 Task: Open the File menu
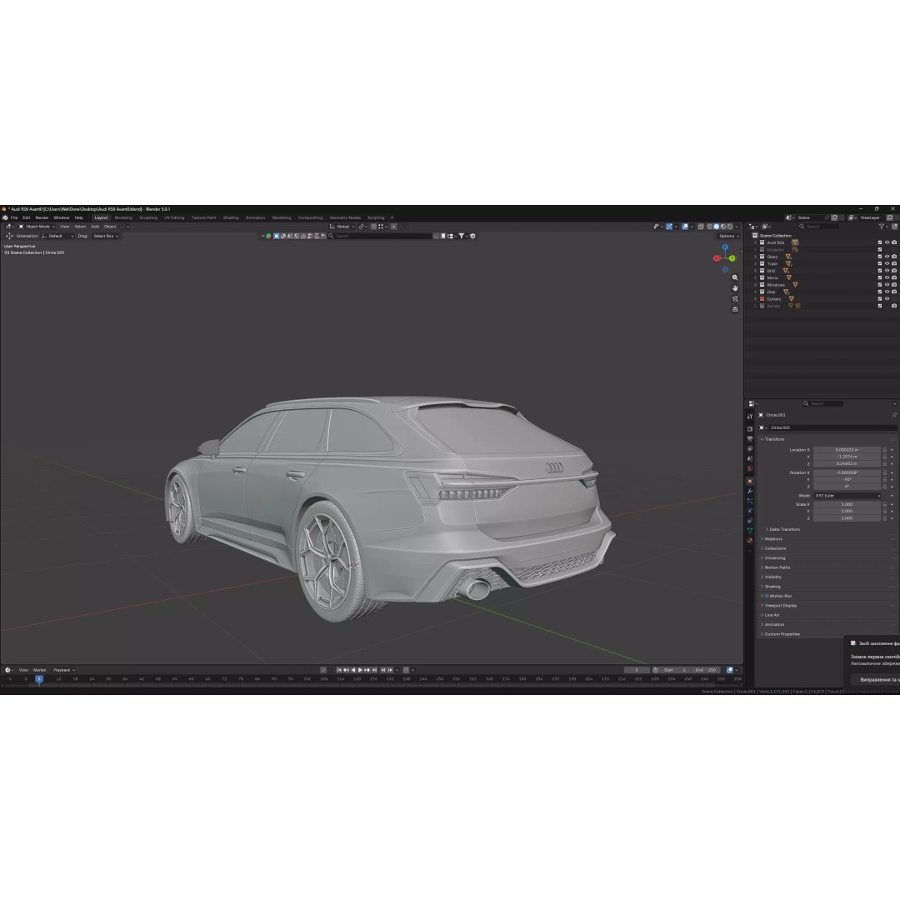(x=14, y=217)
